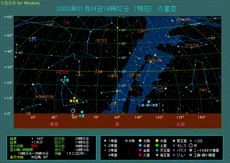Click the Neptune marker labeled 海王星
Screen dimensions: 230x163
click(x=74, y=98)
